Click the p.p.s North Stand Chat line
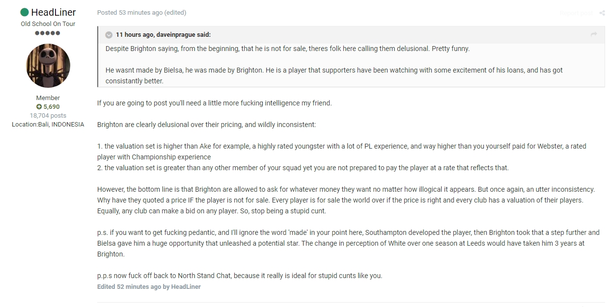This screenshot has width=611, height=307. point(240,276)
